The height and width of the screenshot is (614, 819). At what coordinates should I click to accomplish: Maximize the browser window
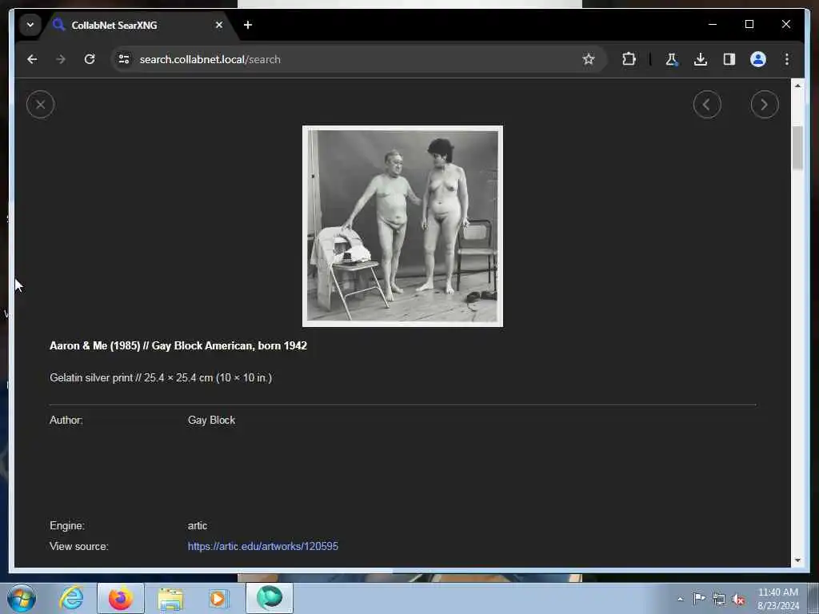(749, 24)
